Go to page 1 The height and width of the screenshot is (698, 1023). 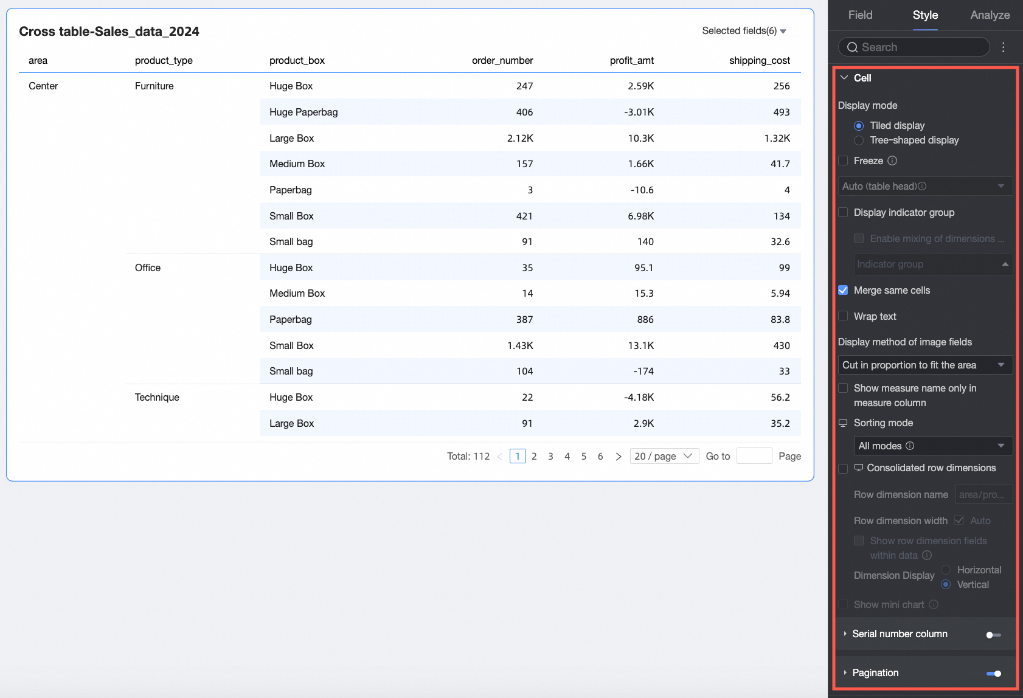[x=518, y=456]
